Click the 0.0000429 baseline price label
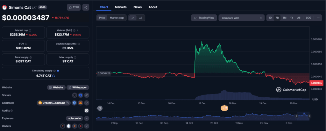 (x=104, y=73)
